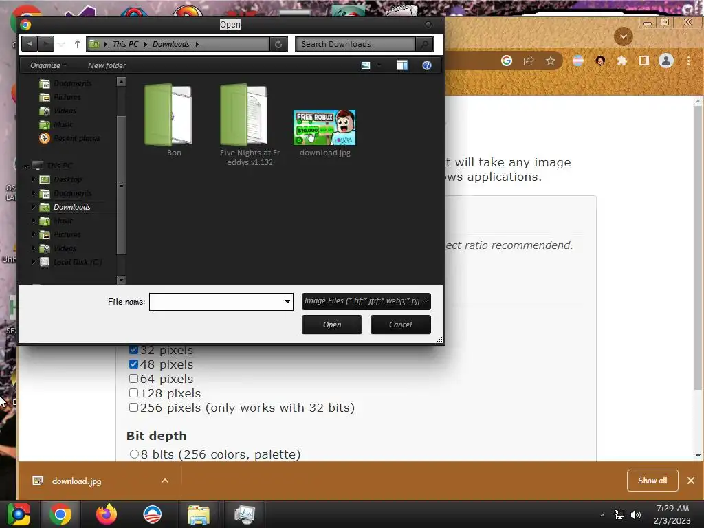Click Show all downloads button
The width and height of the screenshot is (704, 528).
tap(652, 481)
